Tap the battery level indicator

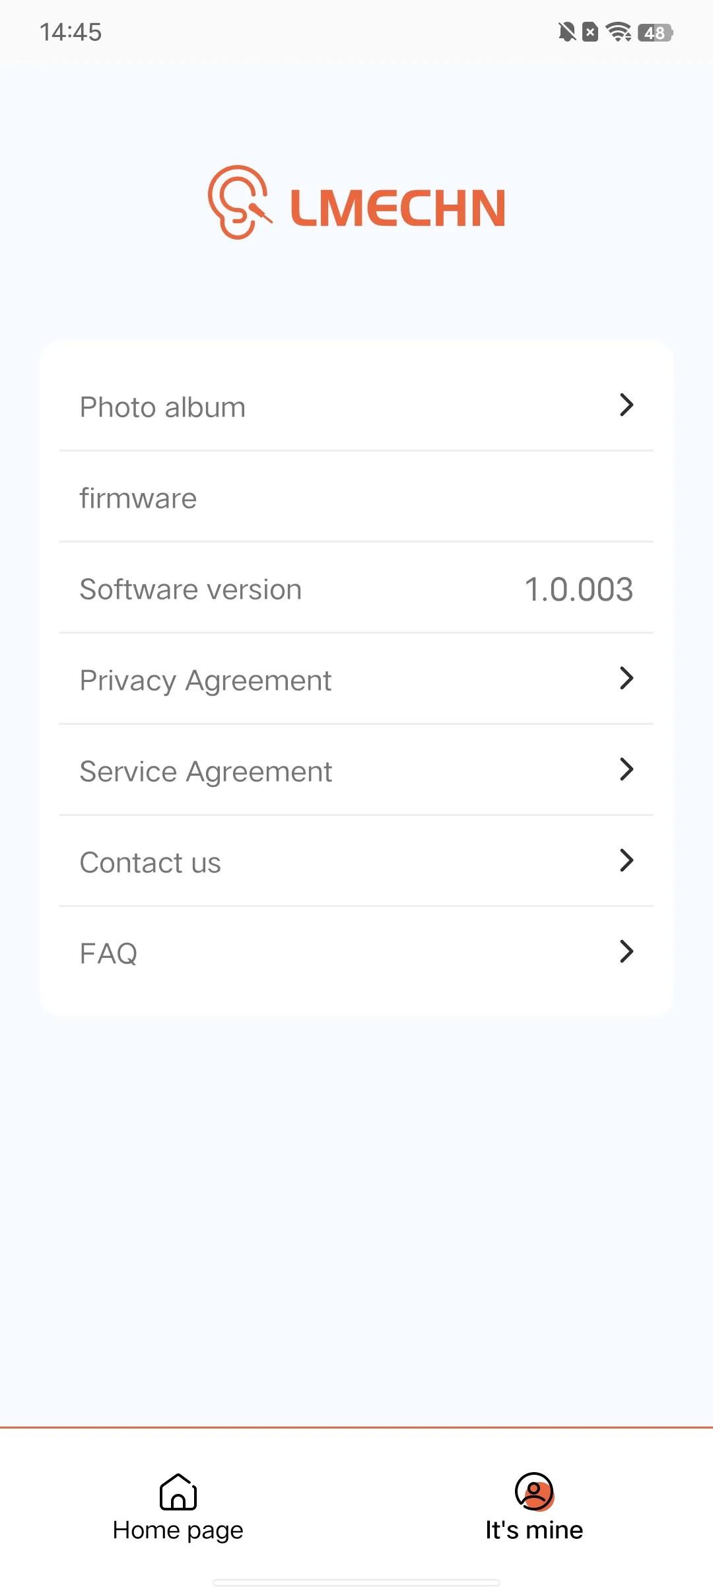point(655,32)
